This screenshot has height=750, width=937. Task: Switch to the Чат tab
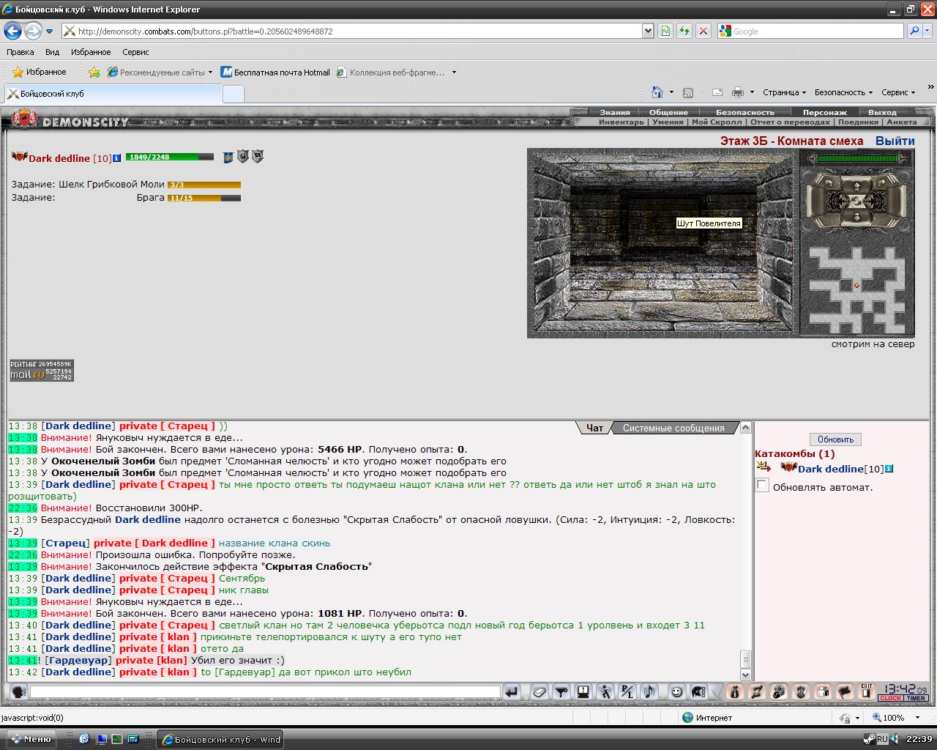[x=595, y=428]
